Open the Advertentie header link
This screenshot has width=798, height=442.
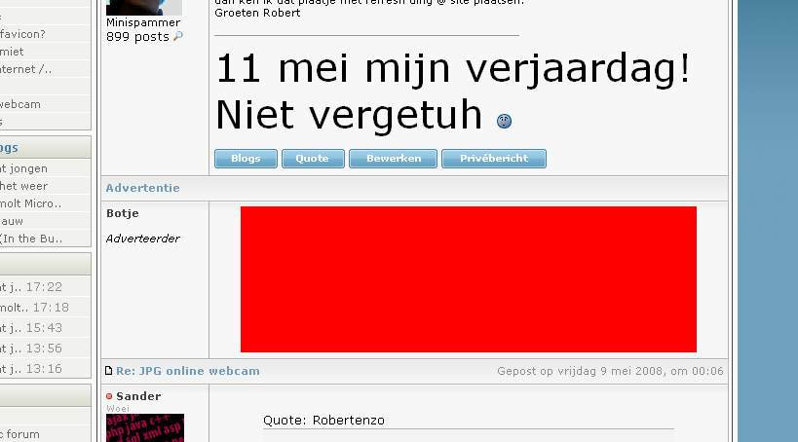142,188
